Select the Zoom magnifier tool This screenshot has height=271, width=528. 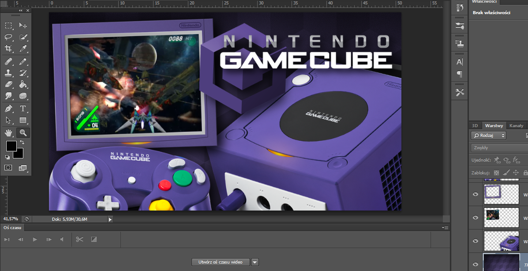point(23,133)
